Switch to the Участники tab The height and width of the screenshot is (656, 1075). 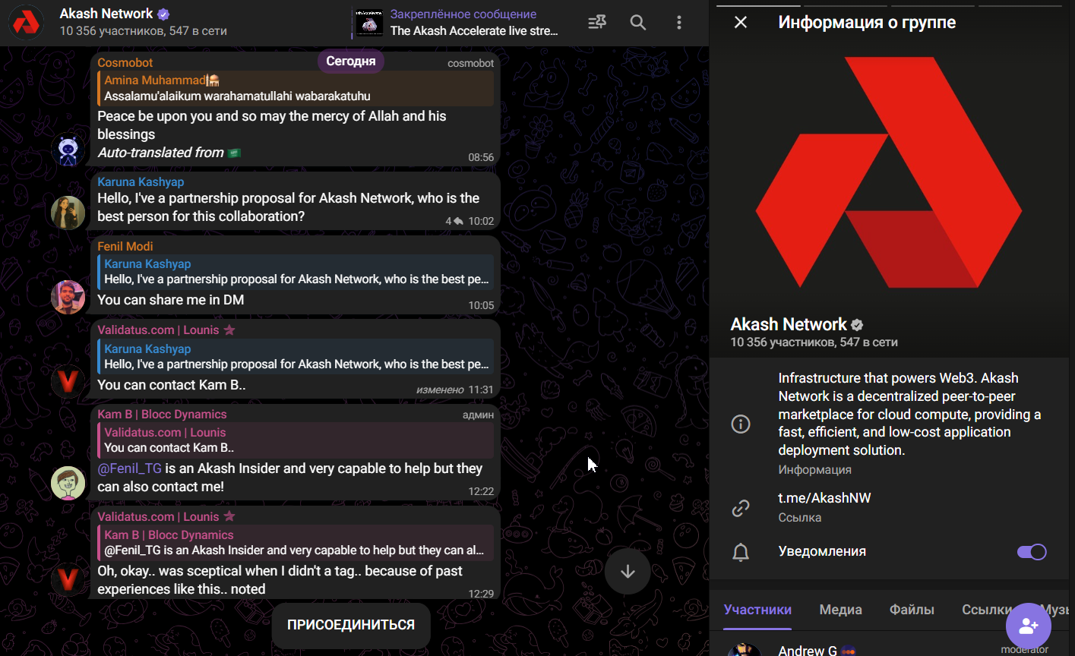pos(757,610)
